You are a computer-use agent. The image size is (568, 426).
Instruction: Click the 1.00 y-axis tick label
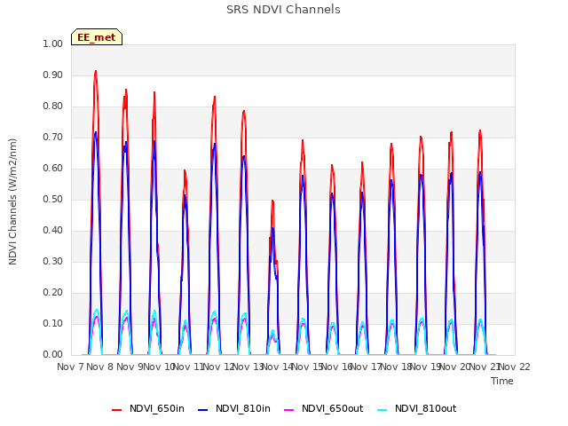53,43
